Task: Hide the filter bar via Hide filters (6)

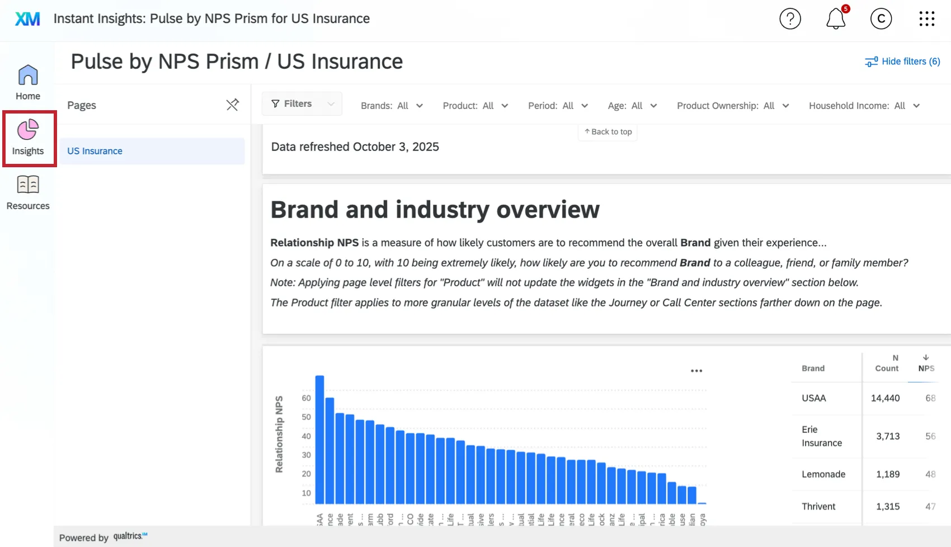Action: 902,62
